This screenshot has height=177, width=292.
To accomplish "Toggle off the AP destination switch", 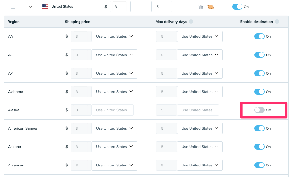I will (259, 73).
